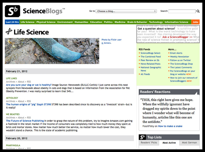
Task: Open the Brain & Behavior category
Action: coord(137,22)
